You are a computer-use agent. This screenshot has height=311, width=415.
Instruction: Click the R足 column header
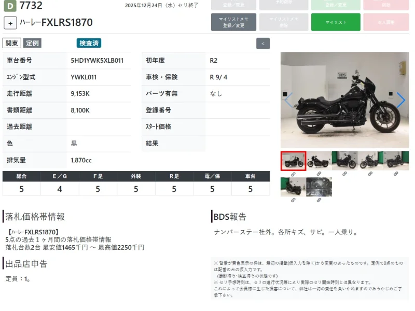click(x=174, y=176)
